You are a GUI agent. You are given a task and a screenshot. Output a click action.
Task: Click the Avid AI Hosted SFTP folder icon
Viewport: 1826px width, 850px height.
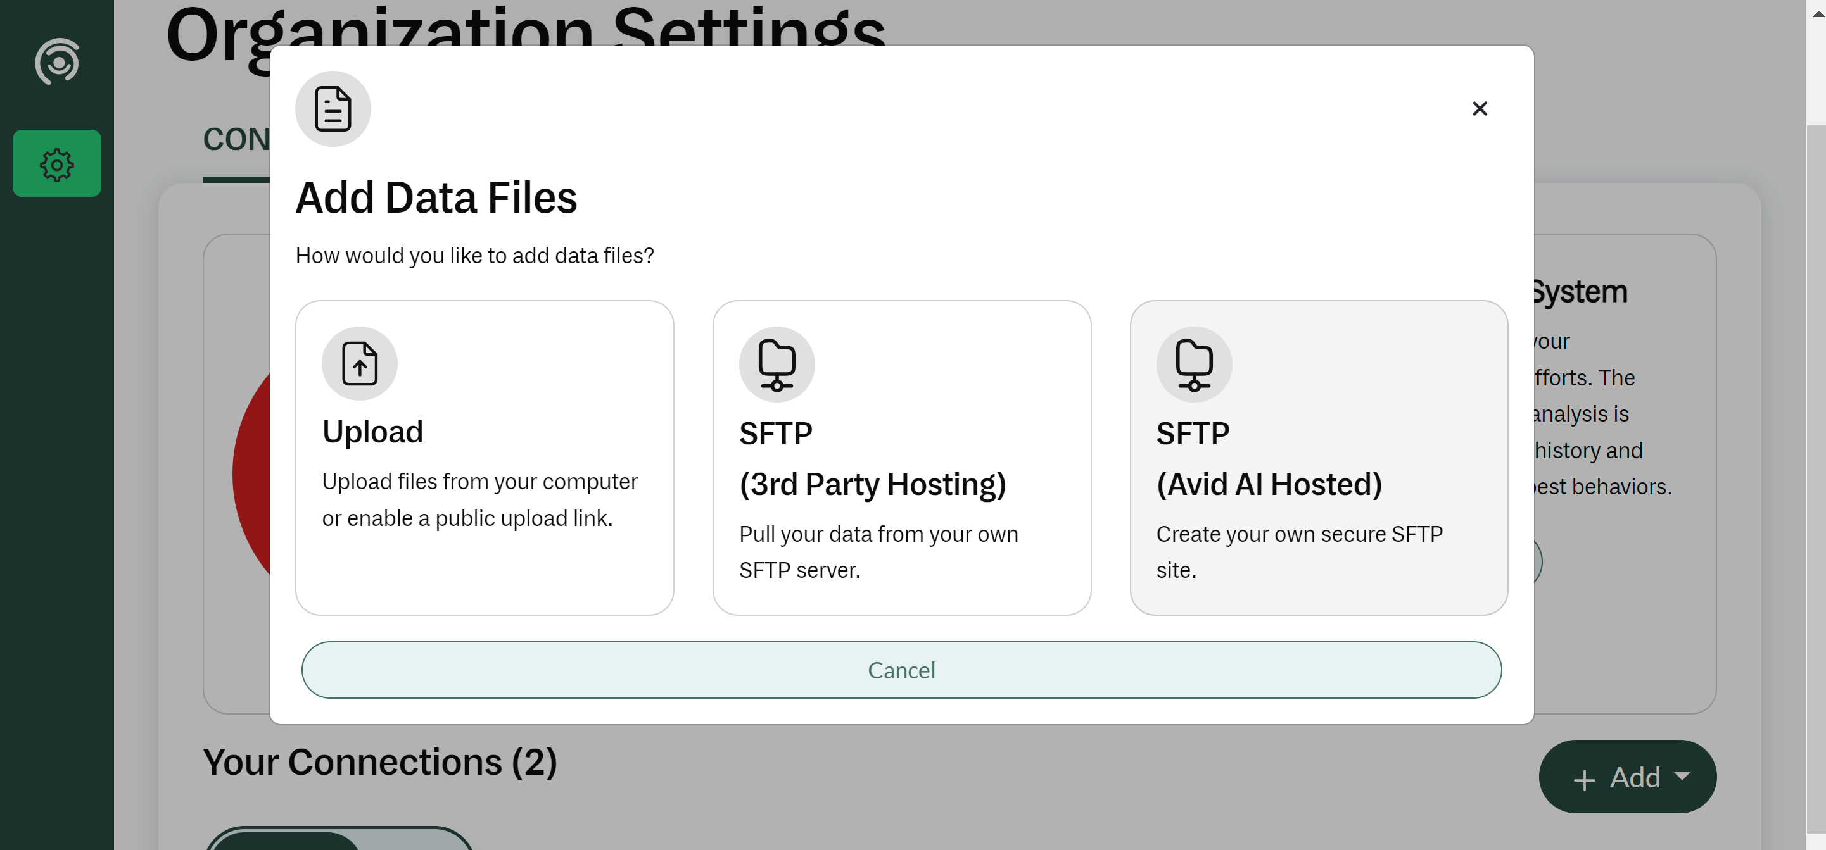coord(1195,364)
